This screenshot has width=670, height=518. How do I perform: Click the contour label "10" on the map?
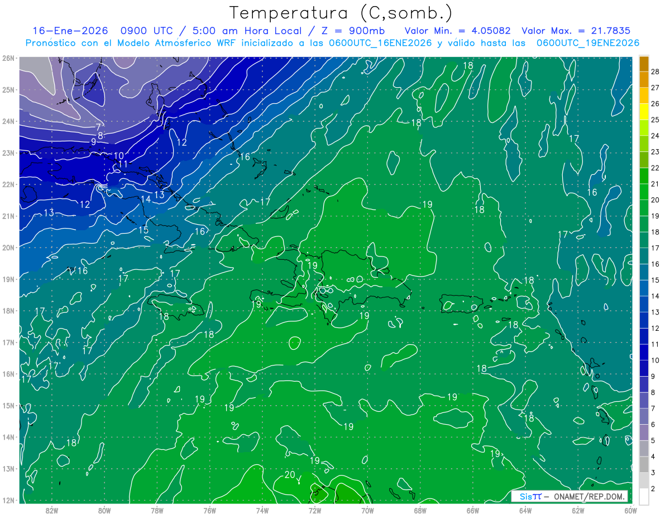[x=119, y=156]
